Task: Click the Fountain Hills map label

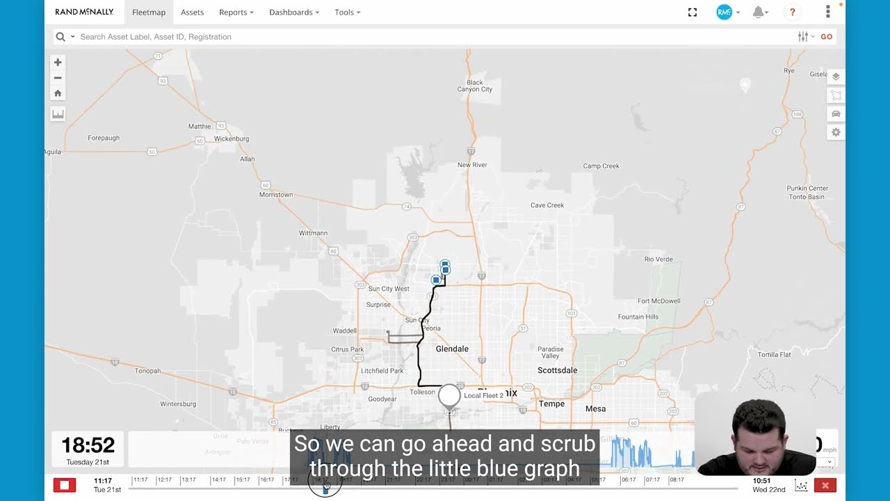Action: (x=638, y=317)
